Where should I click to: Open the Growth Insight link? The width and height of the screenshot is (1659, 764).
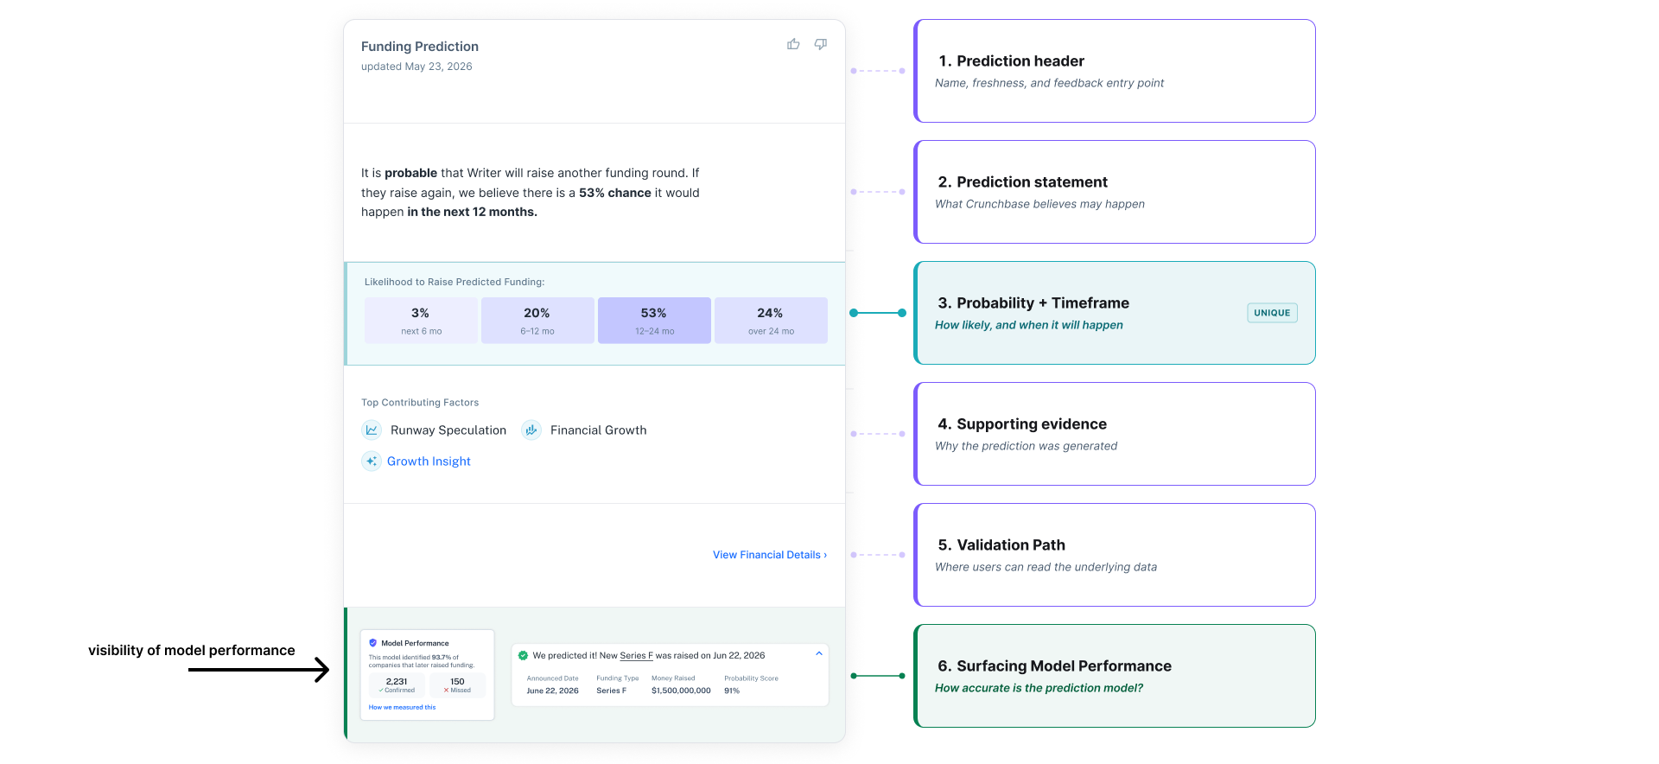pyautogui.click(x=429, y=462)
